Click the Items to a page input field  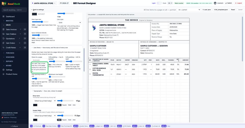pyautogui.click(x=39, y=60)
